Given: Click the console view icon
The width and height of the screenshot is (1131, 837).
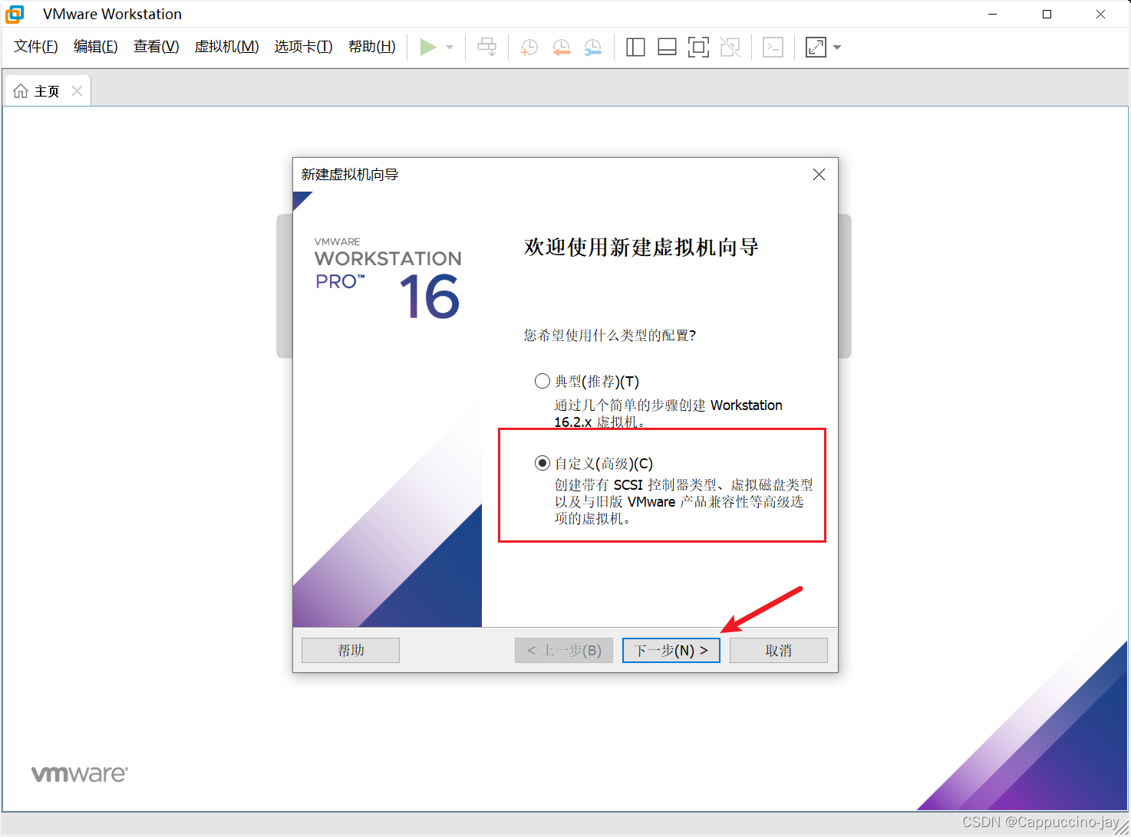Looking at the screenshot, I should tap(773, 48).
